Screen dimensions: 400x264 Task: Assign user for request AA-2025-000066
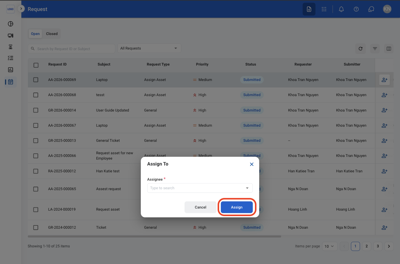[x=384, y=156]
